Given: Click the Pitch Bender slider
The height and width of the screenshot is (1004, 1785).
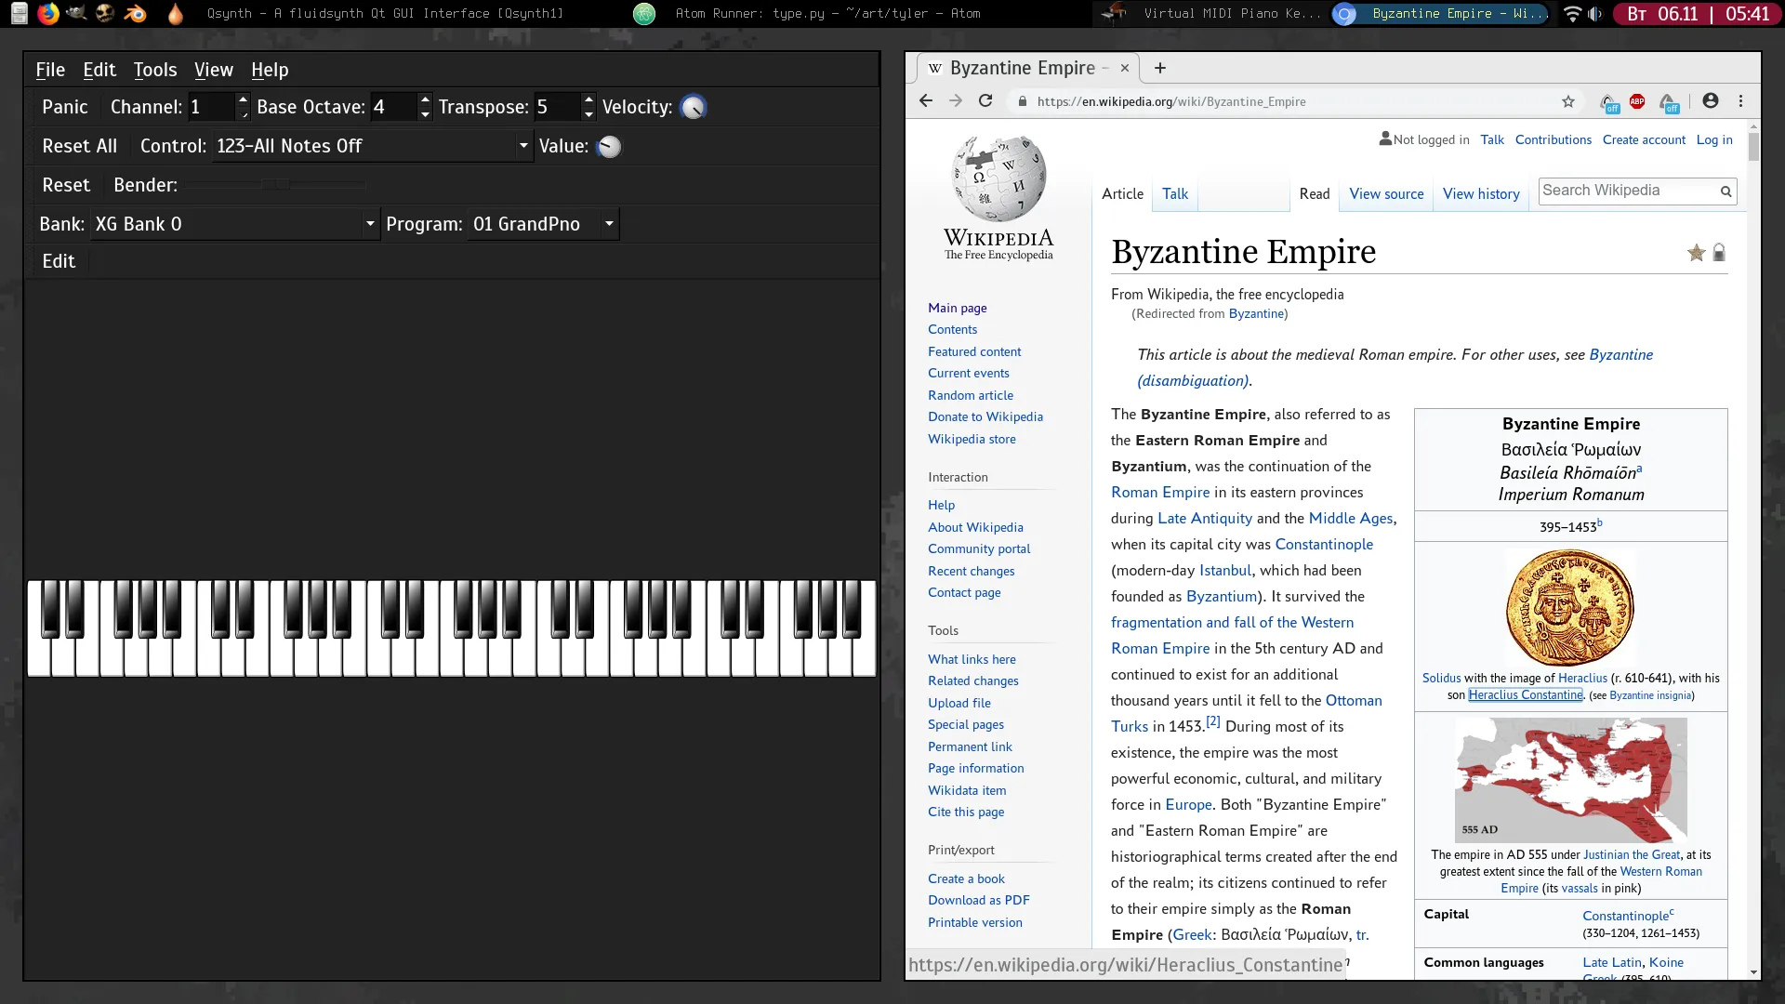Looking at the screenshot, I should [x=275, y=185].
